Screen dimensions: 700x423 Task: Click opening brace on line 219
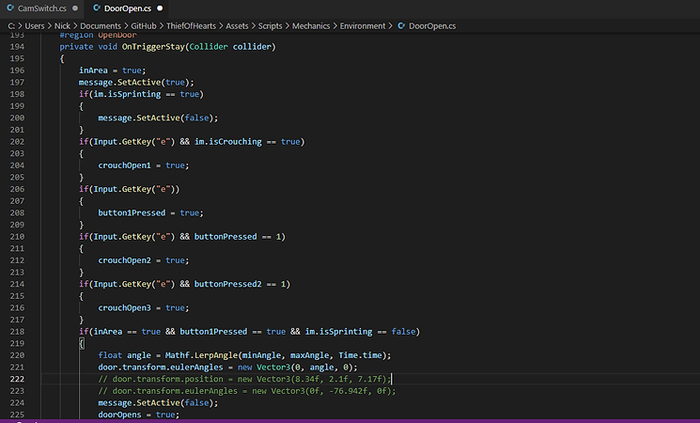(x=81, y=343)
